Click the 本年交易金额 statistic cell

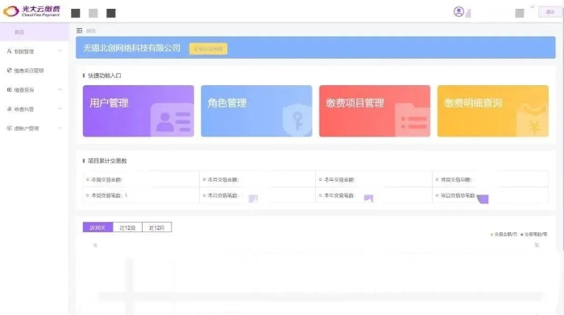coord(374,179)
